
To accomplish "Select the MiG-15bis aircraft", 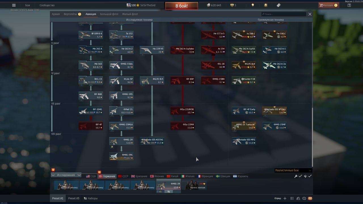I will click(x=121, y=65).
